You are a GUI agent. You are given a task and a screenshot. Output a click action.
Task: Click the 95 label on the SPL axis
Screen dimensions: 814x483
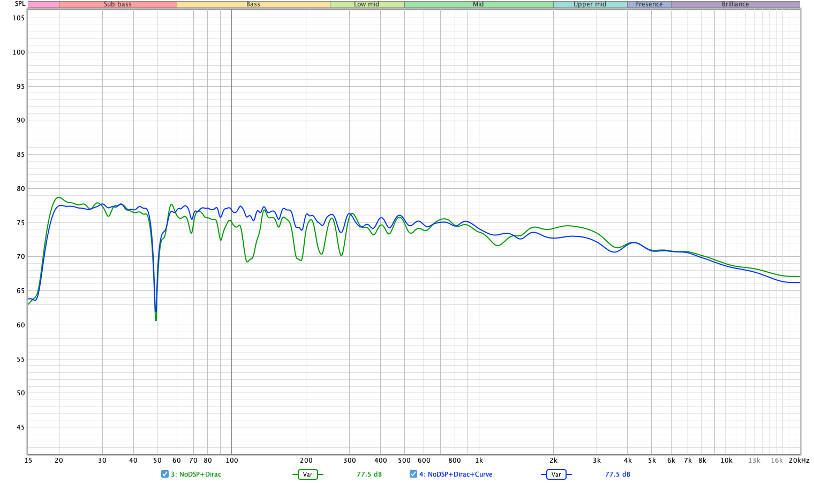(x=20, y=86)
